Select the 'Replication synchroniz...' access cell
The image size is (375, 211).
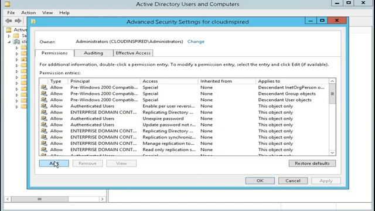(x=169, y=137)
